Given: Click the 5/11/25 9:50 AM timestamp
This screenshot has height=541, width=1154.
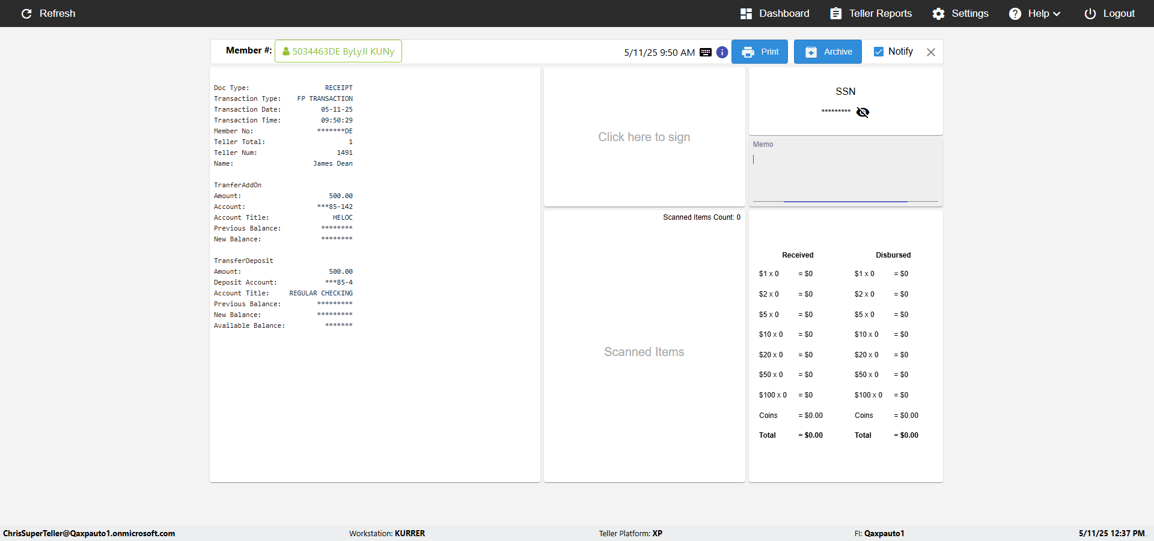Looking at the screenshot, I should click(659, 52).
